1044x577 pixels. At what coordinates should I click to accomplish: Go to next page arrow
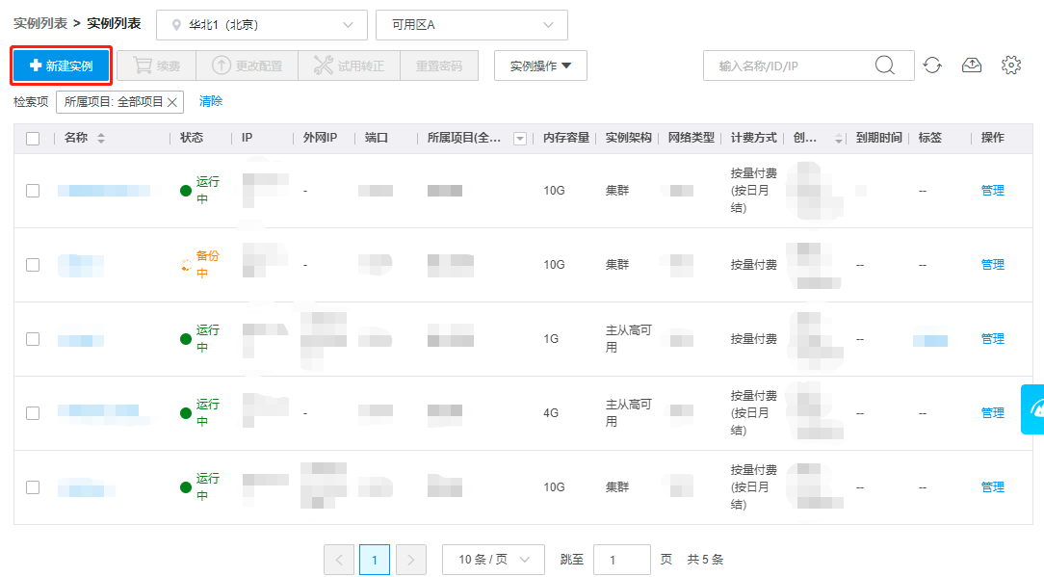[411, 560]
